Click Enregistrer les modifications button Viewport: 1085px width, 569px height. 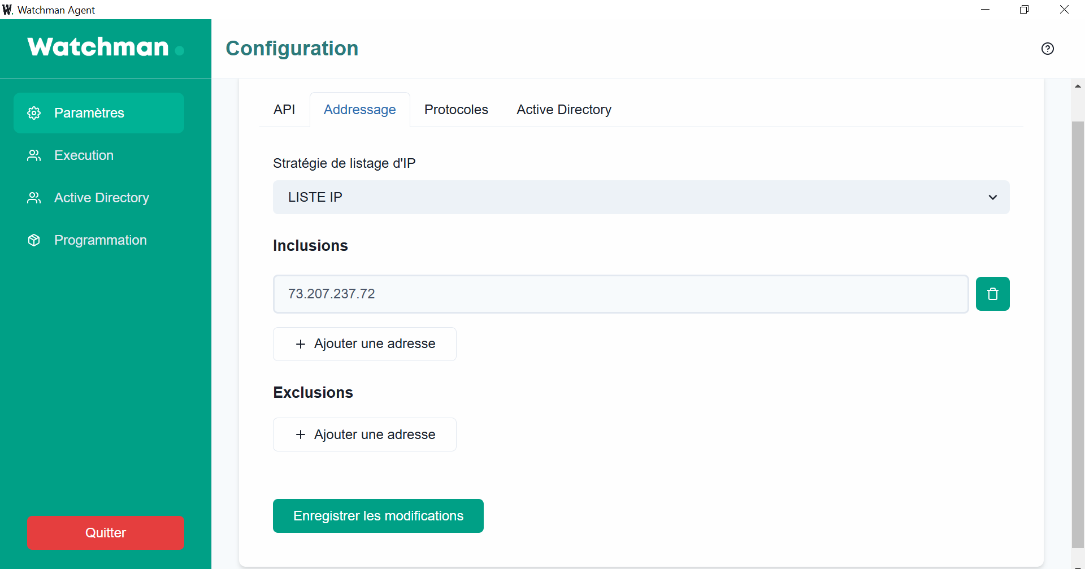coord(378,516)
